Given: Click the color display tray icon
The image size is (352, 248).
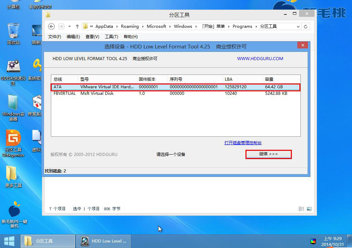Looking at the screenshot, I should click(x=313, y=241).
